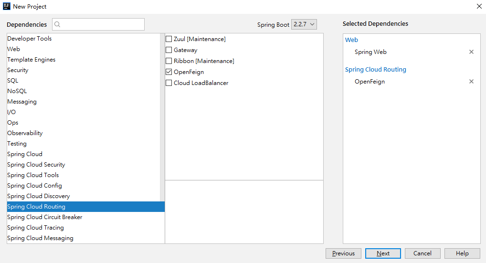Remove Spring Web from selected dependencies

coord(471,52)
